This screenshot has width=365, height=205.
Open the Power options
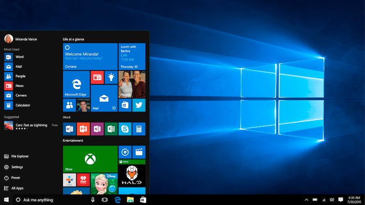pos(12,178)
